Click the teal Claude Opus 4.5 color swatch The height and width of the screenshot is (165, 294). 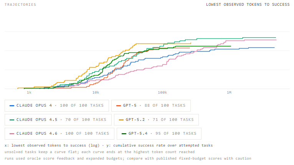[x=12, y=120]
